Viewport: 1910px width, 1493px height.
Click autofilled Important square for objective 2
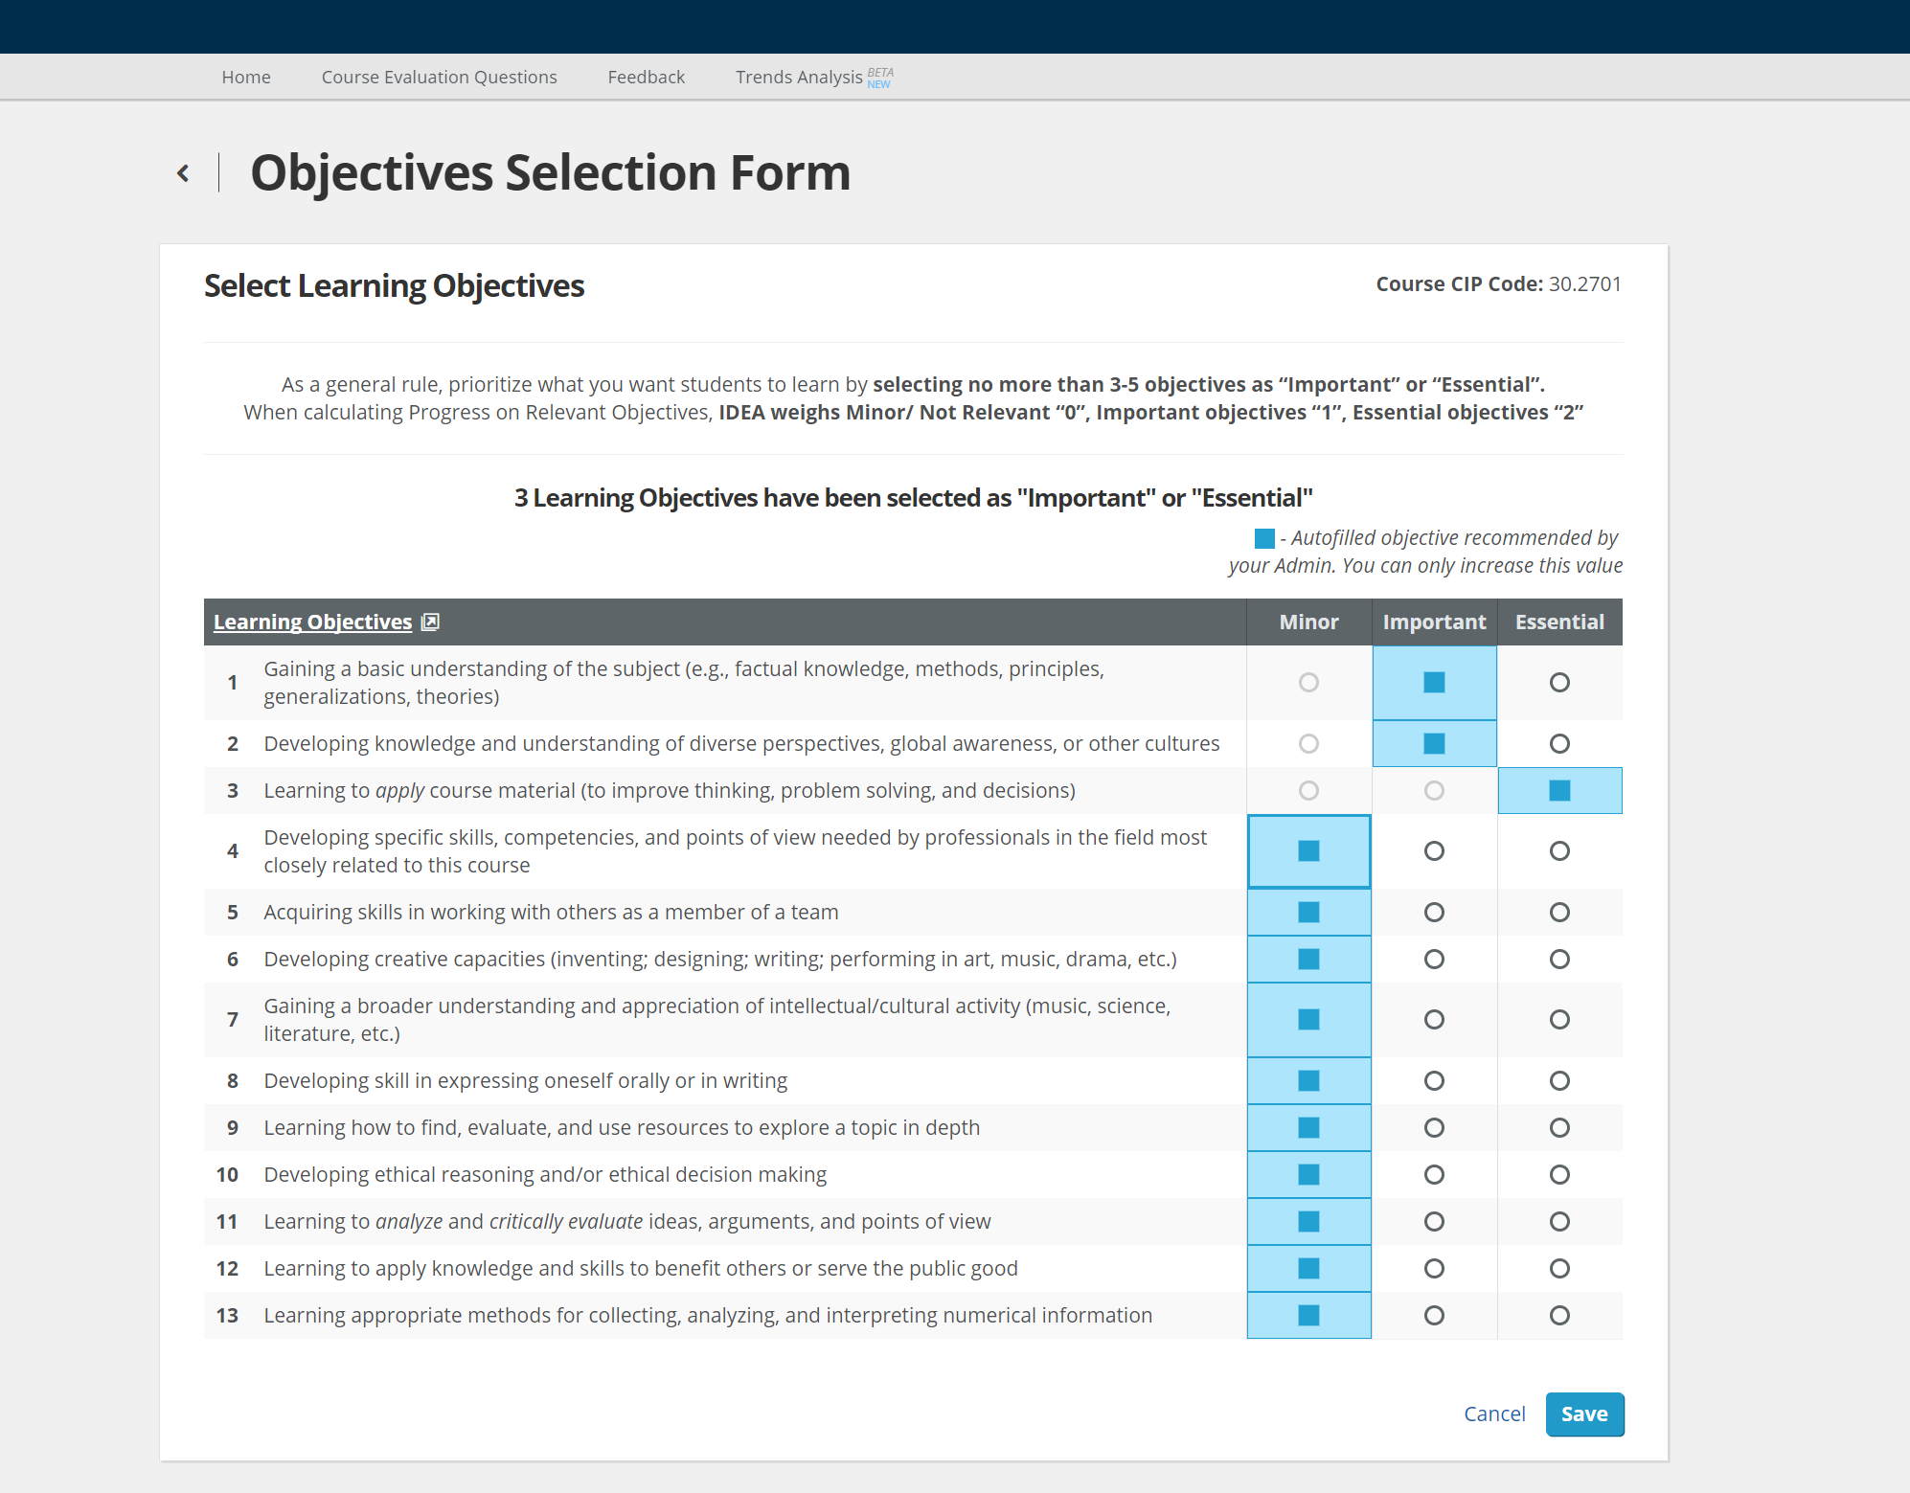(1434, 743)
